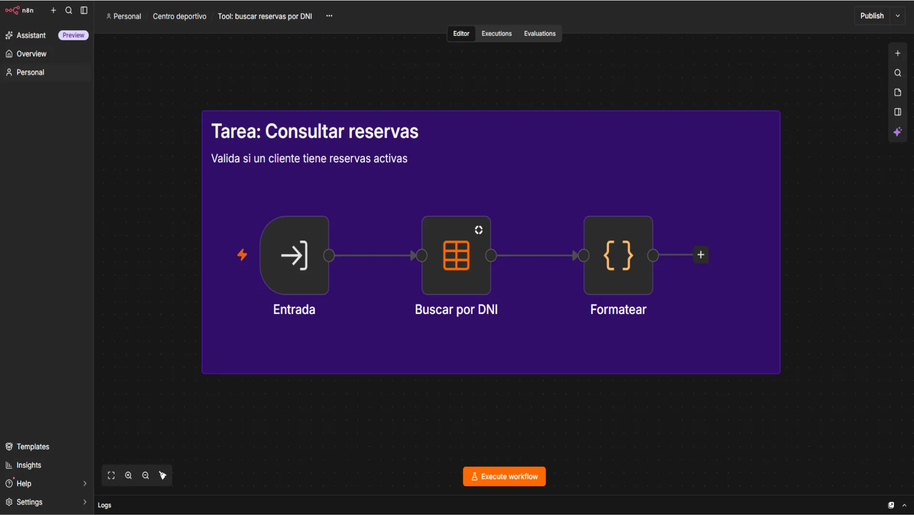Open the Logs panel
Image resolution: width=914 pixels, height=515 pixels.
point(104,505)
